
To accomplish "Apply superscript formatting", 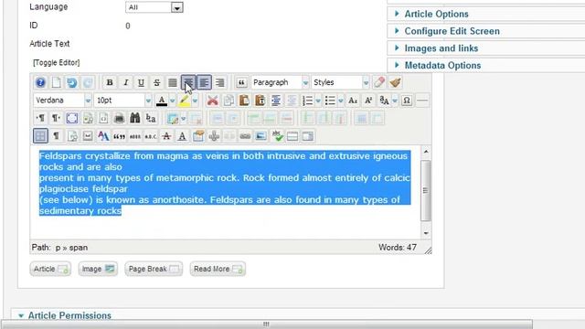I will coord(368,101).
